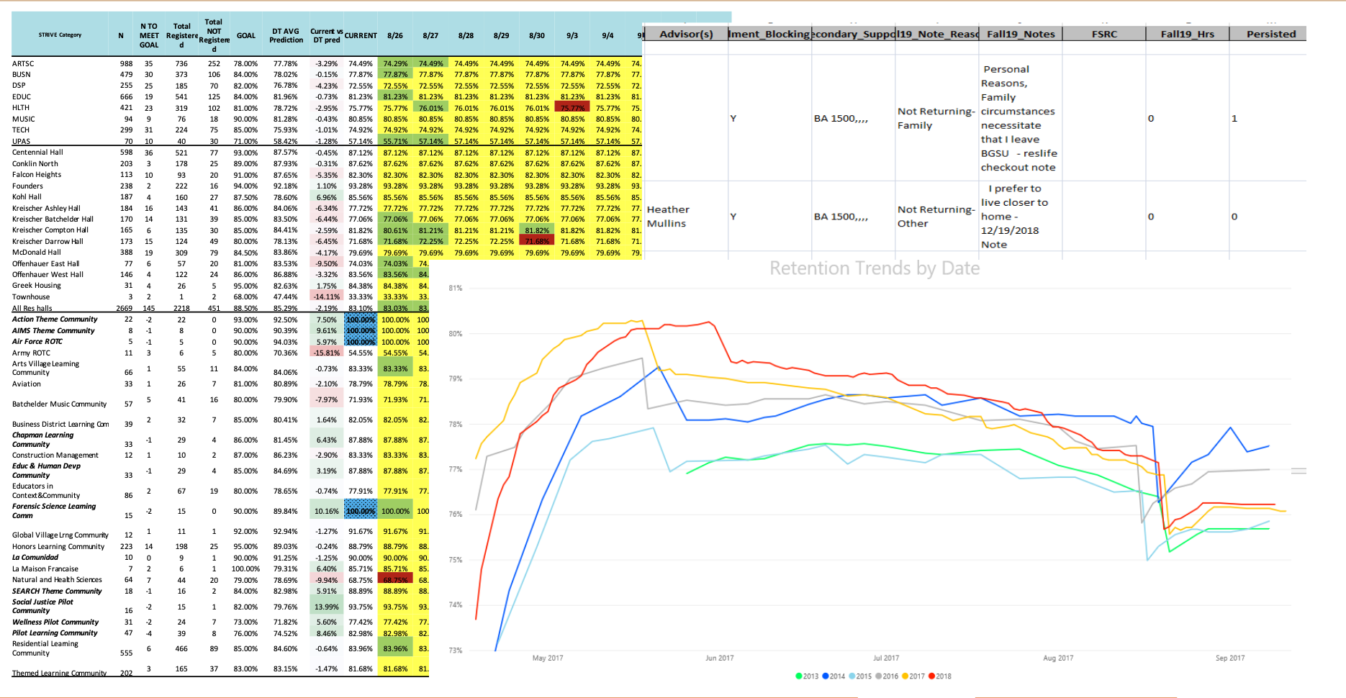Select the Falcon Heights row label
This screenshot has width=1346, height=698.
coord(37,174)
